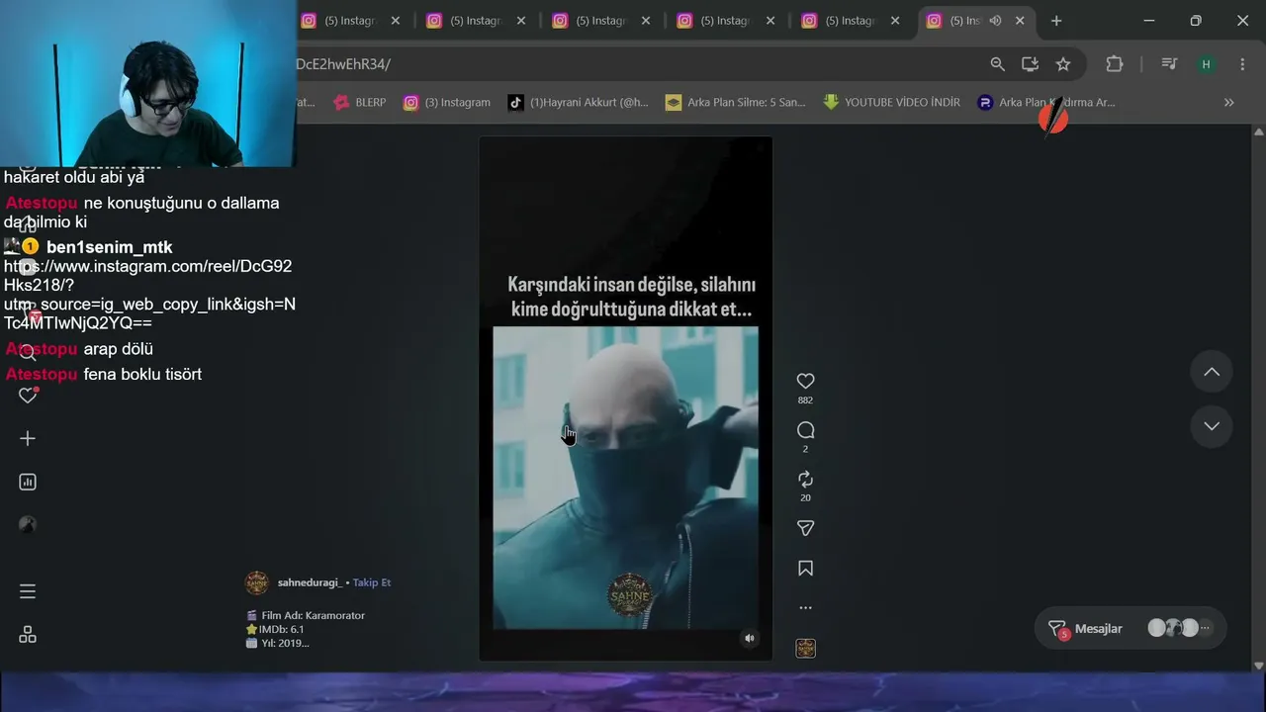The height and width of the screenshot is (712, 1266).
Task: Close the active tab with the audio indicator
Action: click(1020, 21)
